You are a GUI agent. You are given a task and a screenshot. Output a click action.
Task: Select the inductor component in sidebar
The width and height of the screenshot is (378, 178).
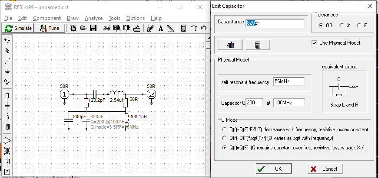(7, 116)
